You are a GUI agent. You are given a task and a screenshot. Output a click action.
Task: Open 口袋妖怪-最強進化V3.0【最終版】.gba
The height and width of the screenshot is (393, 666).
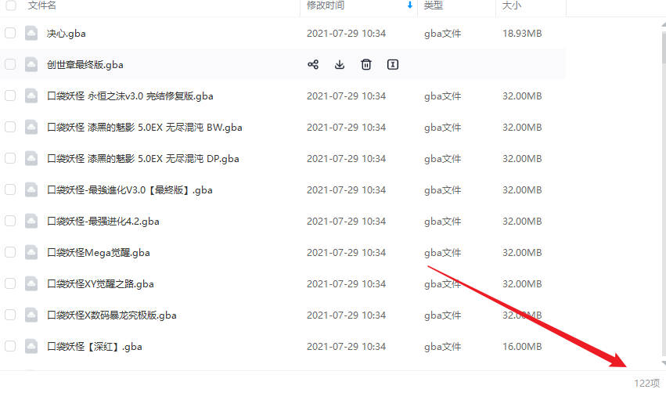[x=130, y=190]
